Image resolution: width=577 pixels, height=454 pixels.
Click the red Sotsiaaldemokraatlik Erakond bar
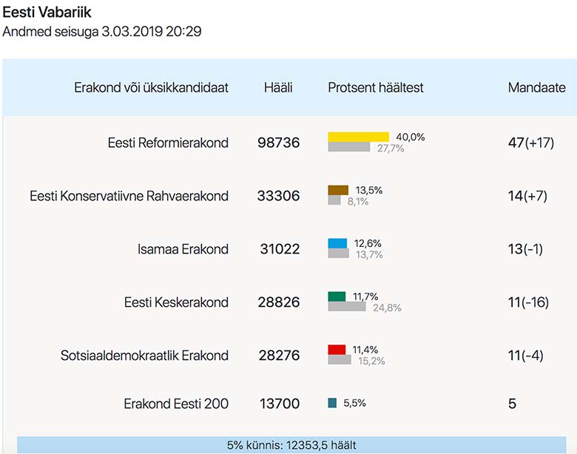click(337, 350)
